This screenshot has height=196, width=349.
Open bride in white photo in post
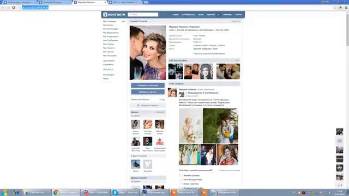pyautogui.click(x=190, y=126)
